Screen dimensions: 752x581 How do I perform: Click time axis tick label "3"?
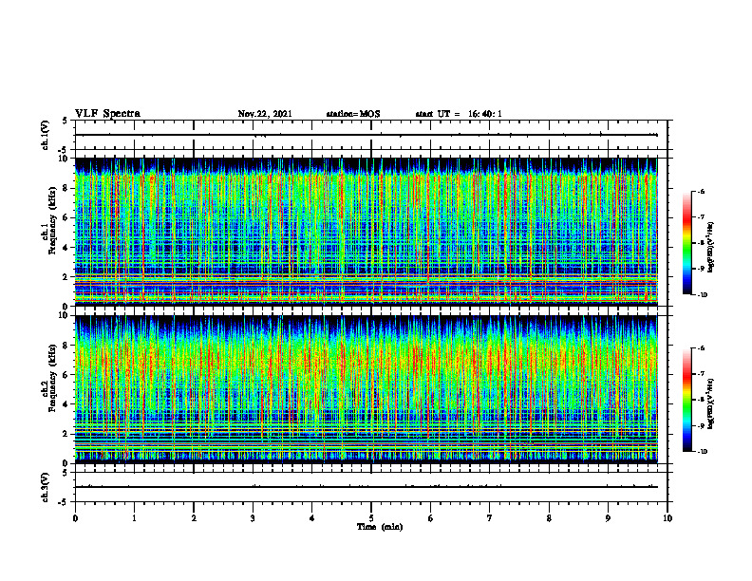click(253, 518)
